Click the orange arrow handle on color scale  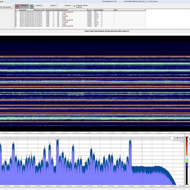coord(187,155)
